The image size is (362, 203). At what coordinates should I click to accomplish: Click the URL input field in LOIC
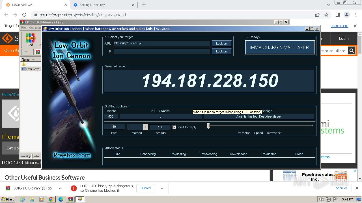(162, 43)
